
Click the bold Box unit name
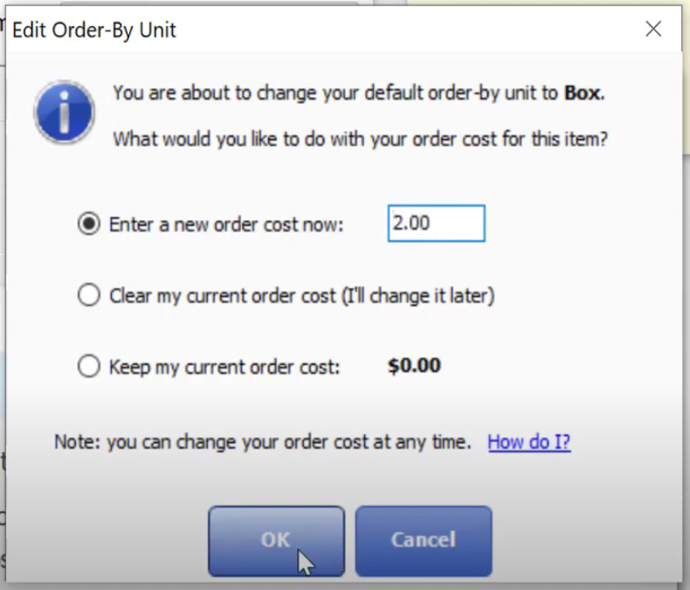coord(583,93)
